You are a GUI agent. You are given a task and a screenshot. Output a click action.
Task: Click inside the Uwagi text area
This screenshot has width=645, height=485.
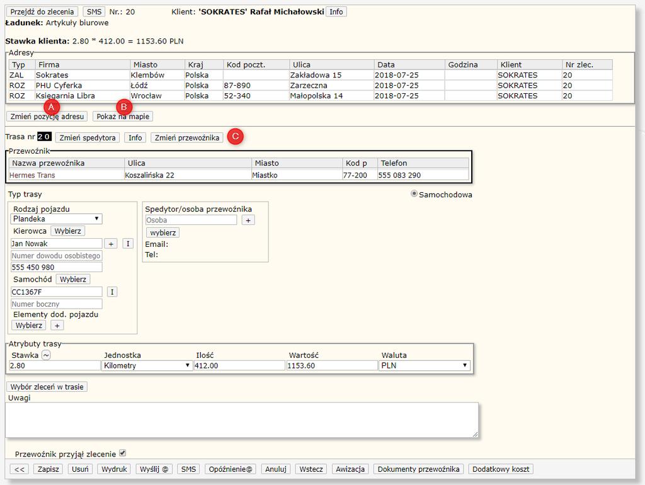pos(242,420)
